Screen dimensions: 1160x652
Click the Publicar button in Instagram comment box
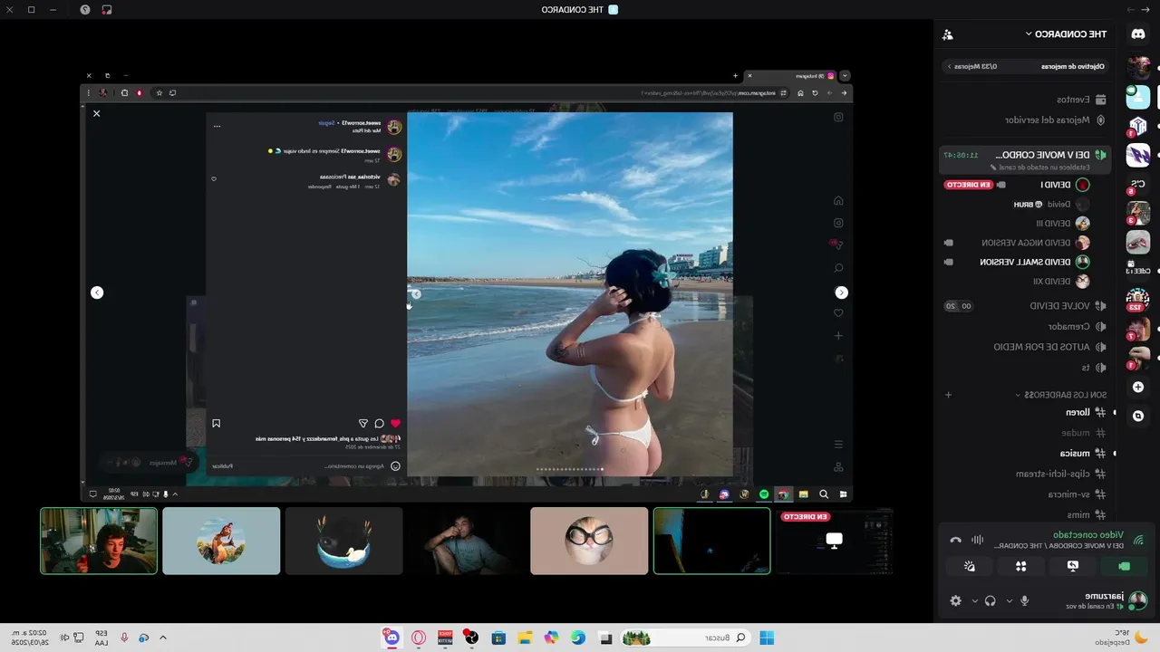coord(223,465)
